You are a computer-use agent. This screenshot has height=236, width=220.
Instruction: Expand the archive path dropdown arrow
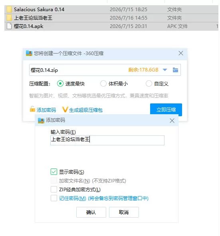[x=165, y=70]
